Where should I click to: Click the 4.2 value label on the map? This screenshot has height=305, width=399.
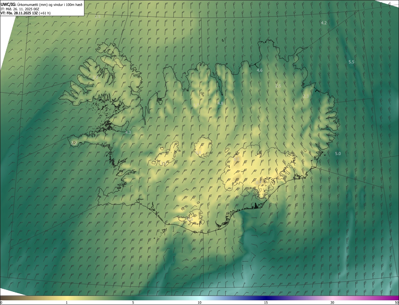[324, 23]
